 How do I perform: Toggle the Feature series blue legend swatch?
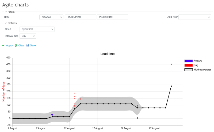(188, 61)
